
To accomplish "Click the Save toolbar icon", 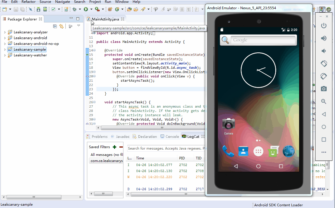I will pos(16,9).
